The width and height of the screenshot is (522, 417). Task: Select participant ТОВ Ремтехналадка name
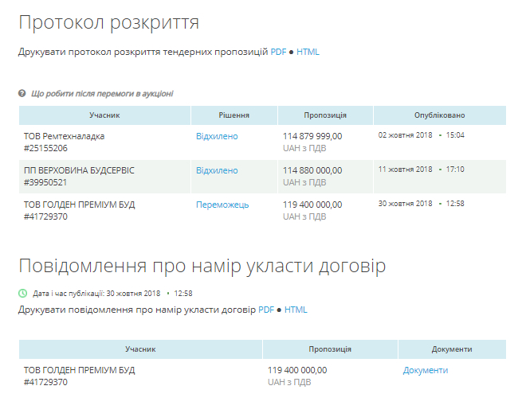pos(64,136)
